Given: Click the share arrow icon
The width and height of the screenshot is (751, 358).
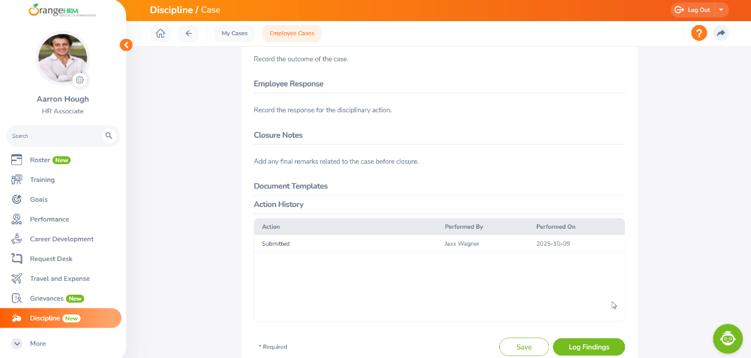Looking at the screenshot, I should click(x=721, y=33).
